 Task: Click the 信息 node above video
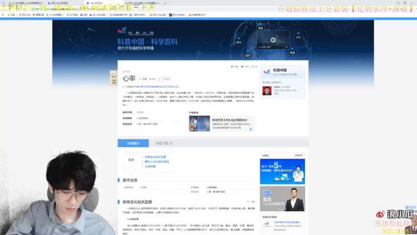pos(261,28)
